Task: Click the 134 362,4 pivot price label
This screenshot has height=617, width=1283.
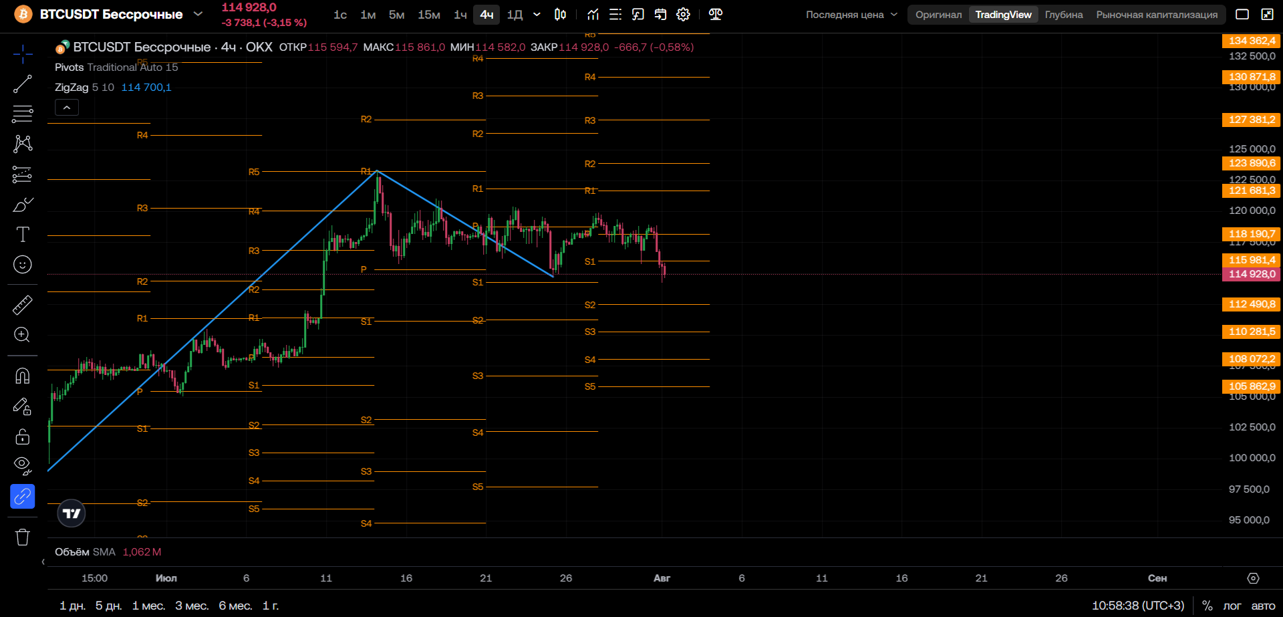Action: pyautogui.click(x=1252, y=41)
